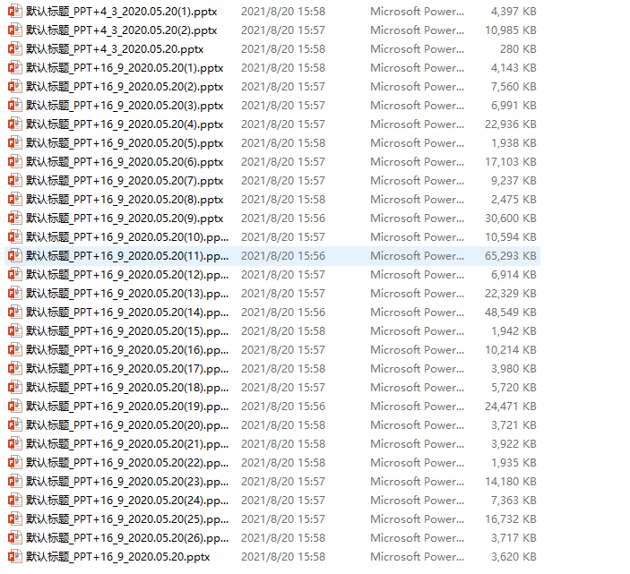Click the file icon beside PPT+4_3_2020.05.20(2).pptx

tap(13, 30)
